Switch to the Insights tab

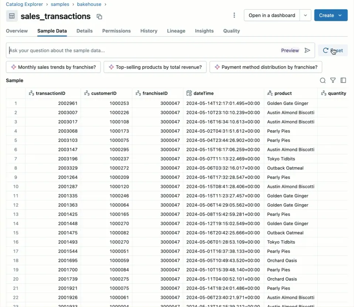point(204,31)
